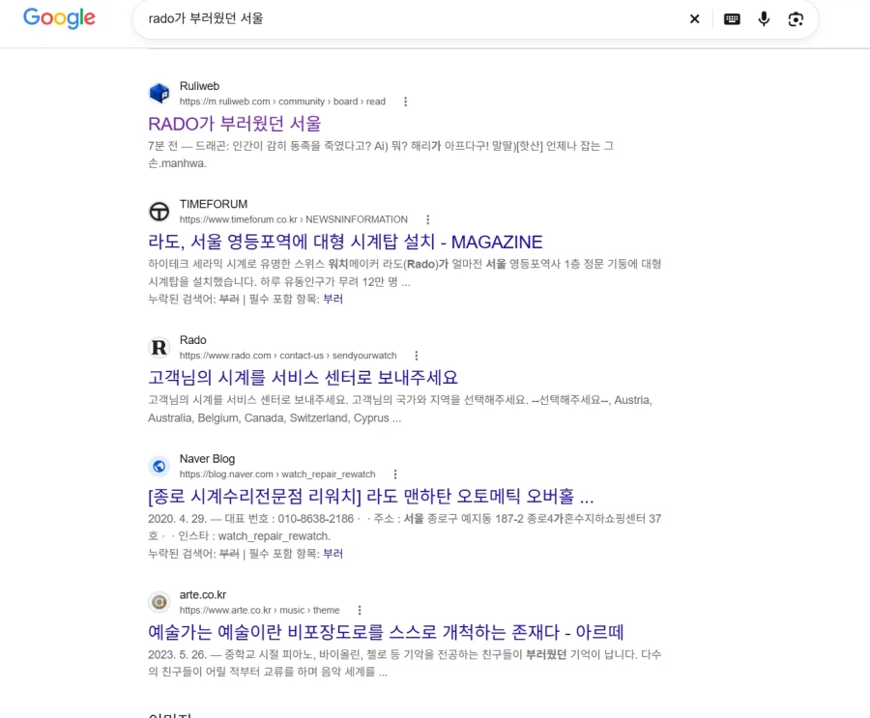
Task: Open more options for Ruliweb result
Action: tap(406, 101)
